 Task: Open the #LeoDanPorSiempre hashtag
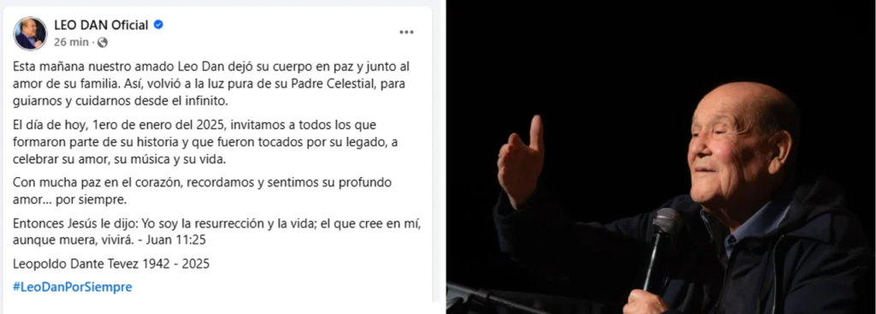73,287
